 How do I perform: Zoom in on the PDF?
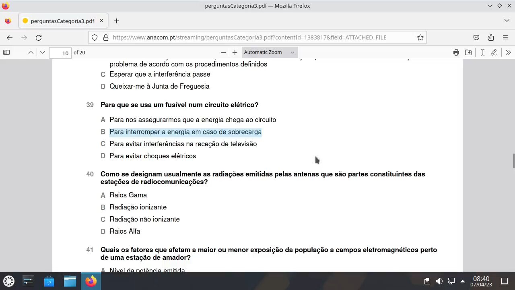click(x=235, y=52)
